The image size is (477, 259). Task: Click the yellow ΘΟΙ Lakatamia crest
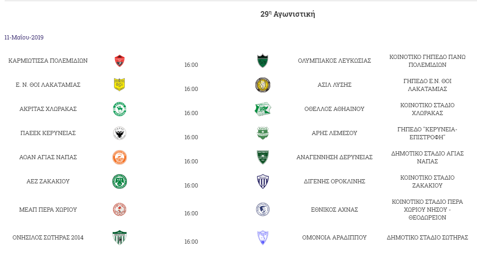pyautogui.click(x=120, y=84)
